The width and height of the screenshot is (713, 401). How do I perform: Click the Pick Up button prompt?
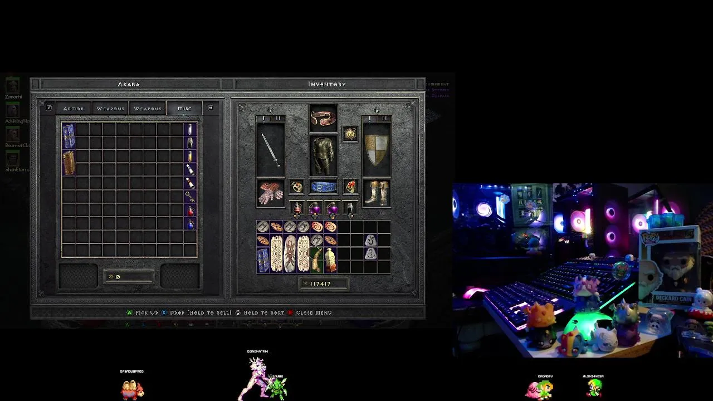(x=143, y=313)
